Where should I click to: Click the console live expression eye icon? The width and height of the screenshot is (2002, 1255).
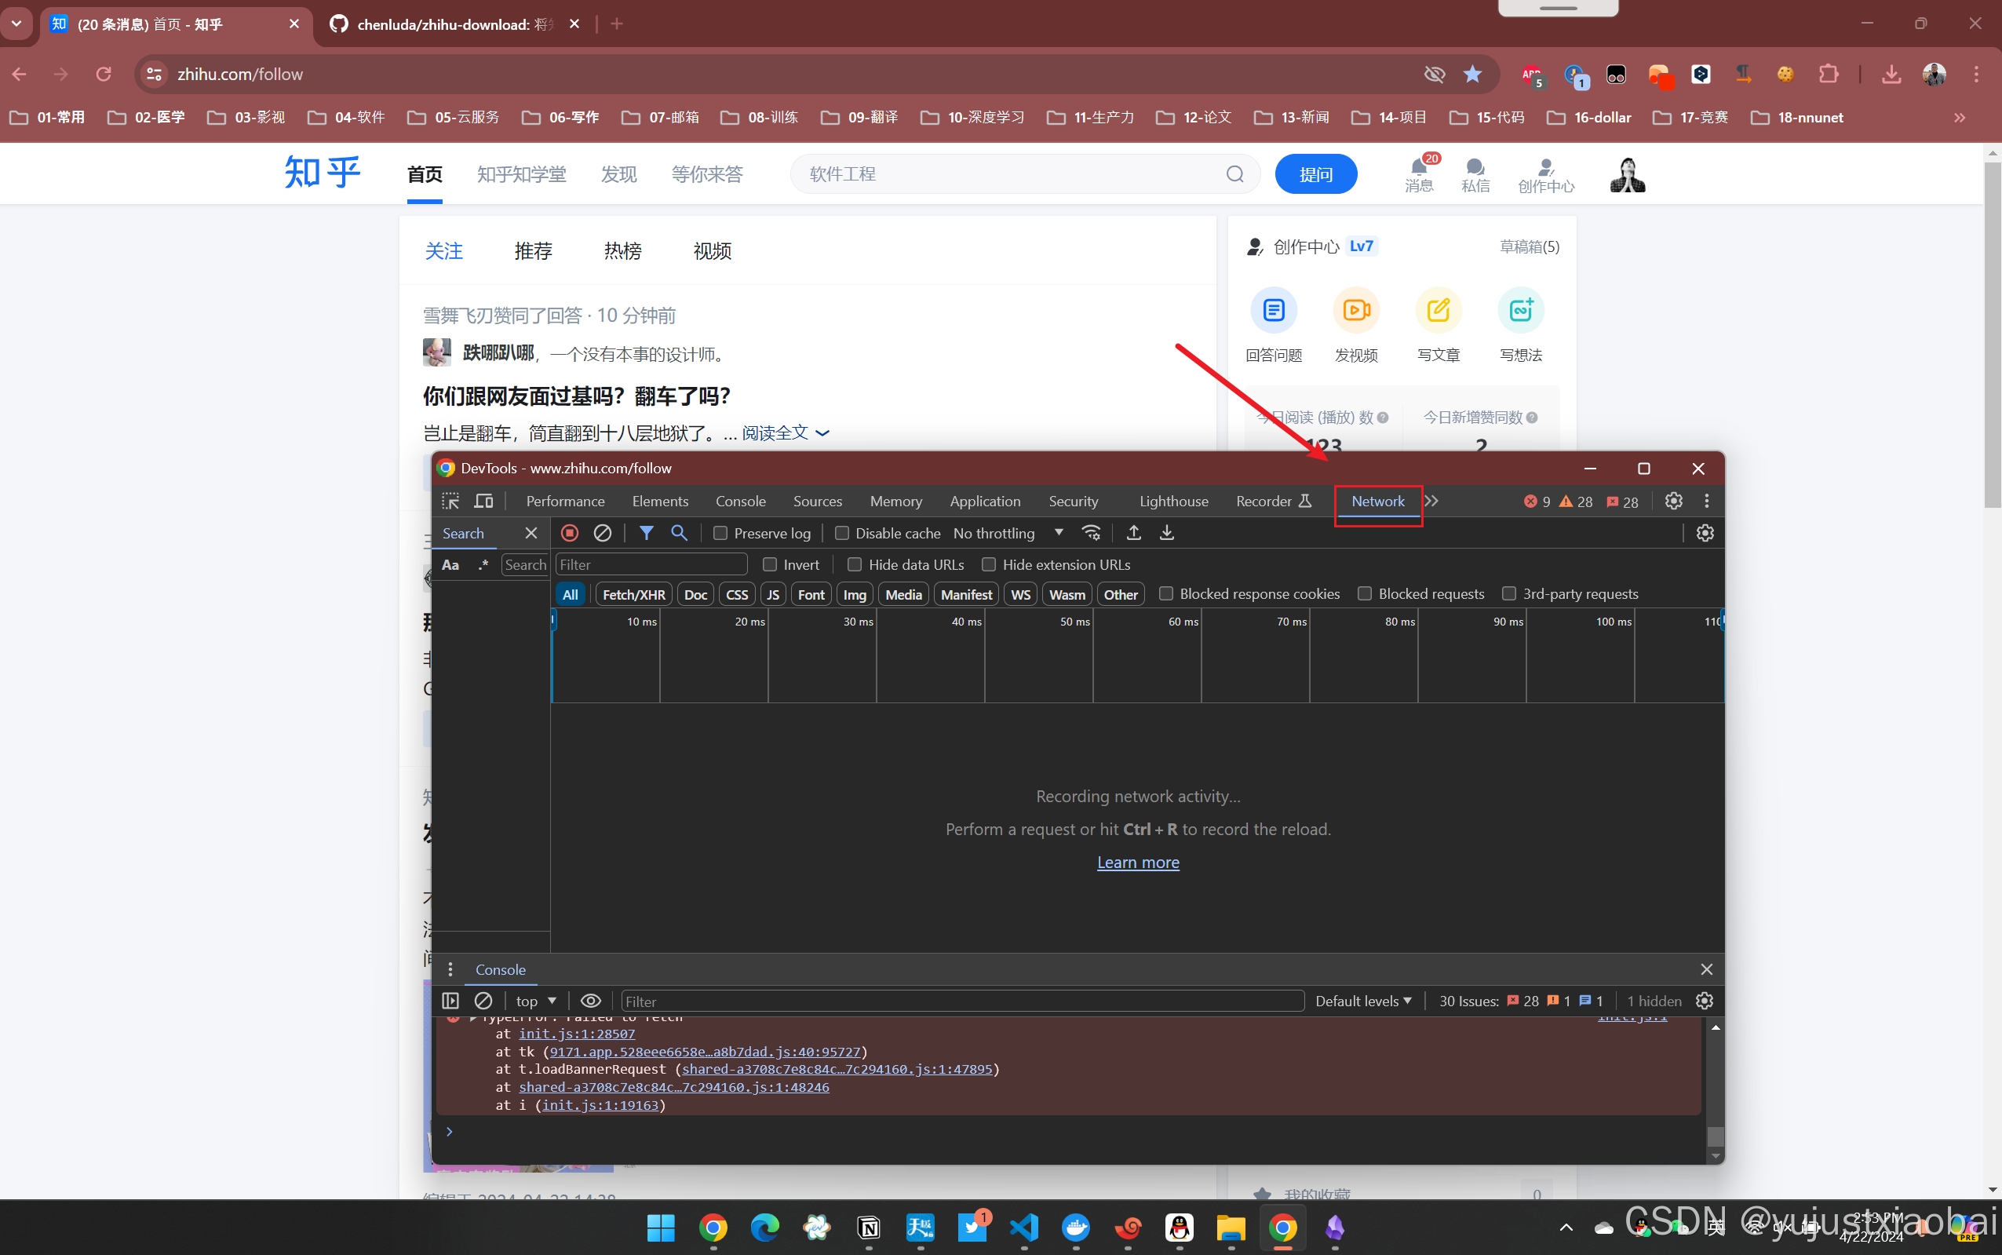point(590,1001)
